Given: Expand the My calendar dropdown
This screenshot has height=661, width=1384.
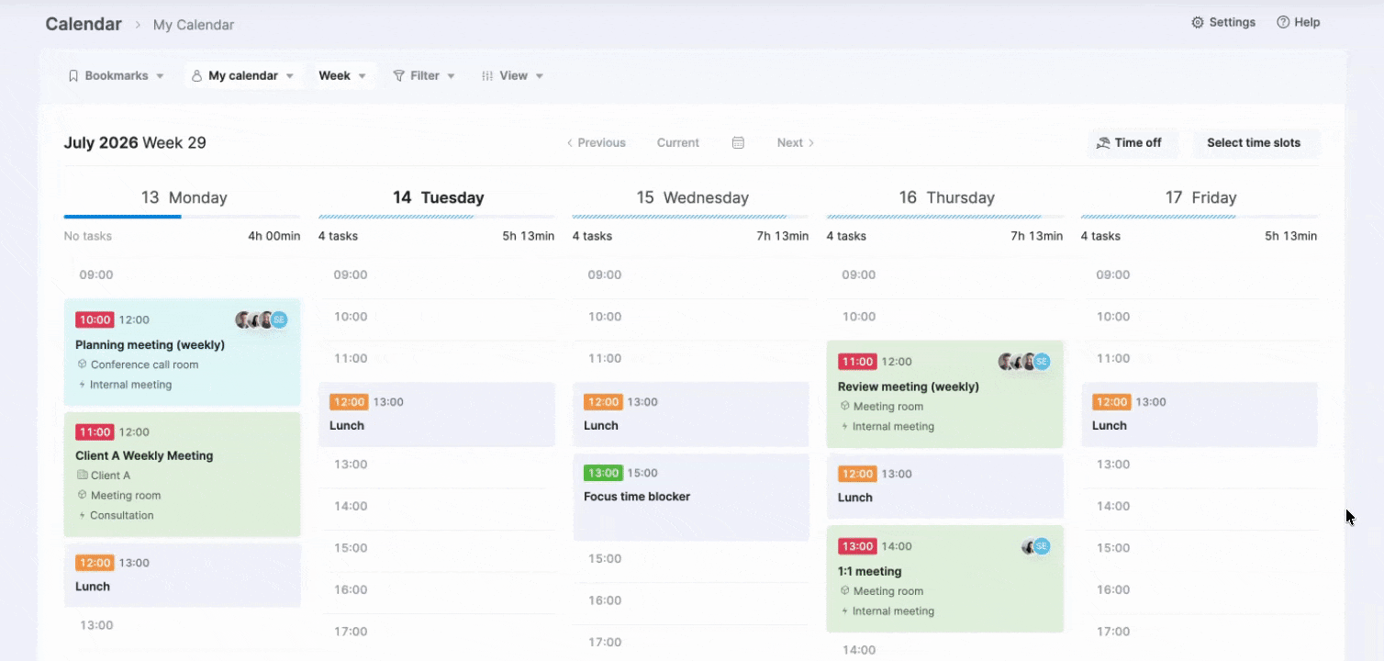Looking at the screenshot, I should point(243,75).
